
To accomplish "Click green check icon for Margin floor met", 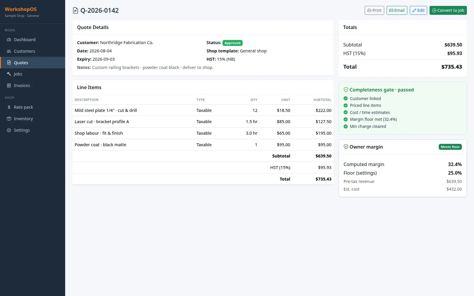I will (345, 119).
